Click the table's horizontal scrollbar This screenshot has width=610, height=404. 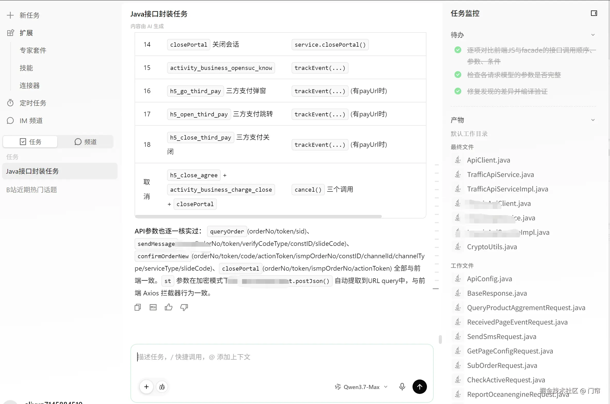(x=258, y=216)
